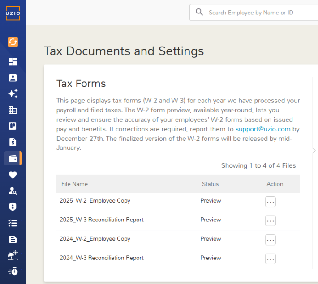Select the 2024_W-2_Employee Copy file name
The height and width of the screenshot is (284, 318).
[95, 239]
